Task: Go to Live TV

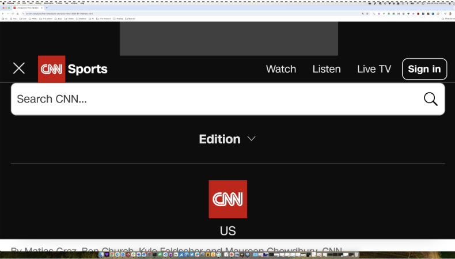Action: pyautogui.click(x=374, y=69)
